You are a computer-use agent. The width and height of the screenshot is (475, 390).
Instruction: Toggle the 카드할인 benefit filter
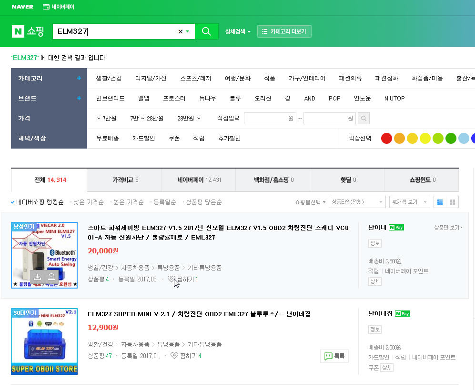(143, 138)
